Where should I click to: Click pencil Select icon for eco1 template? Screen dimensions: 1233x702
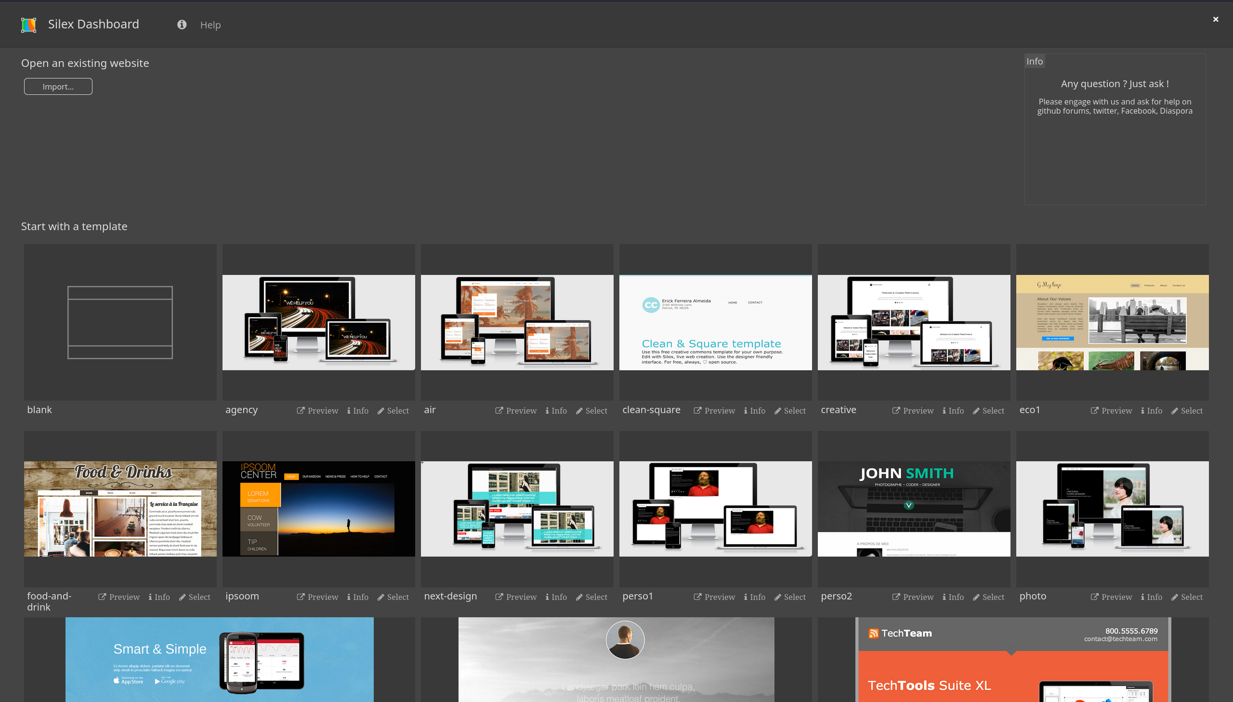click(x=1175, y=411)
